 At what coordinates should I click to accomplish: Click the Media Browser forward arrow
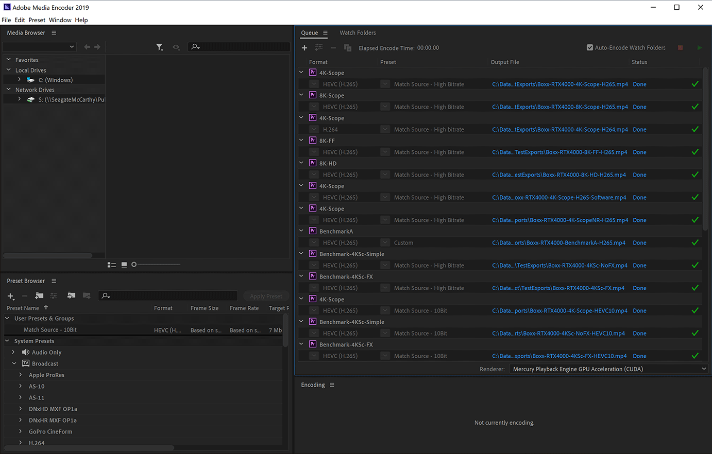97,47
